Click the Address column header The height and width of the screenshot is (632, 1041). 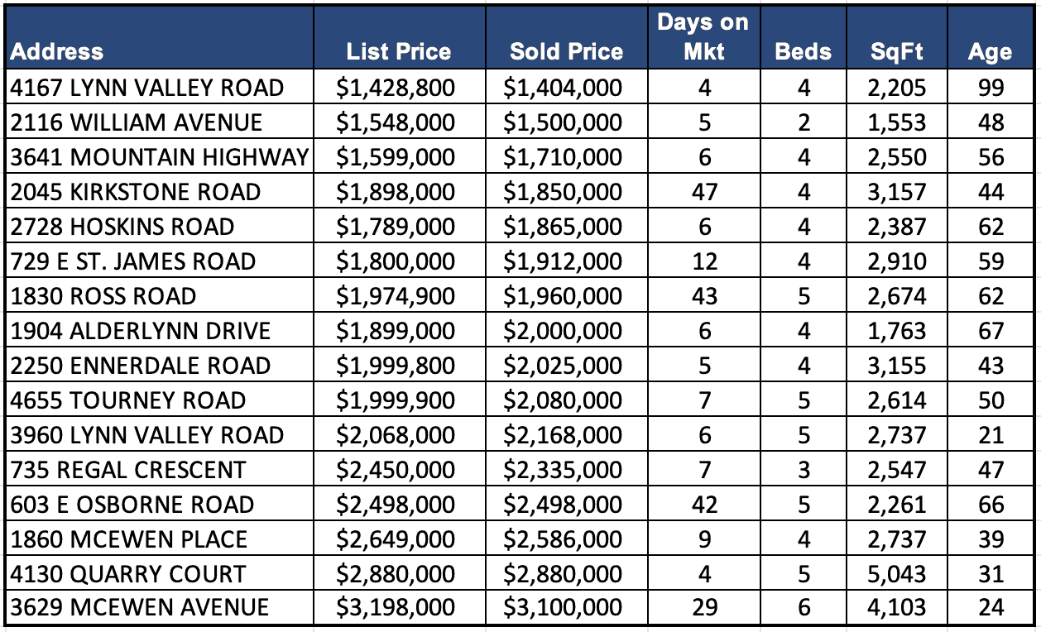point(58,51)
